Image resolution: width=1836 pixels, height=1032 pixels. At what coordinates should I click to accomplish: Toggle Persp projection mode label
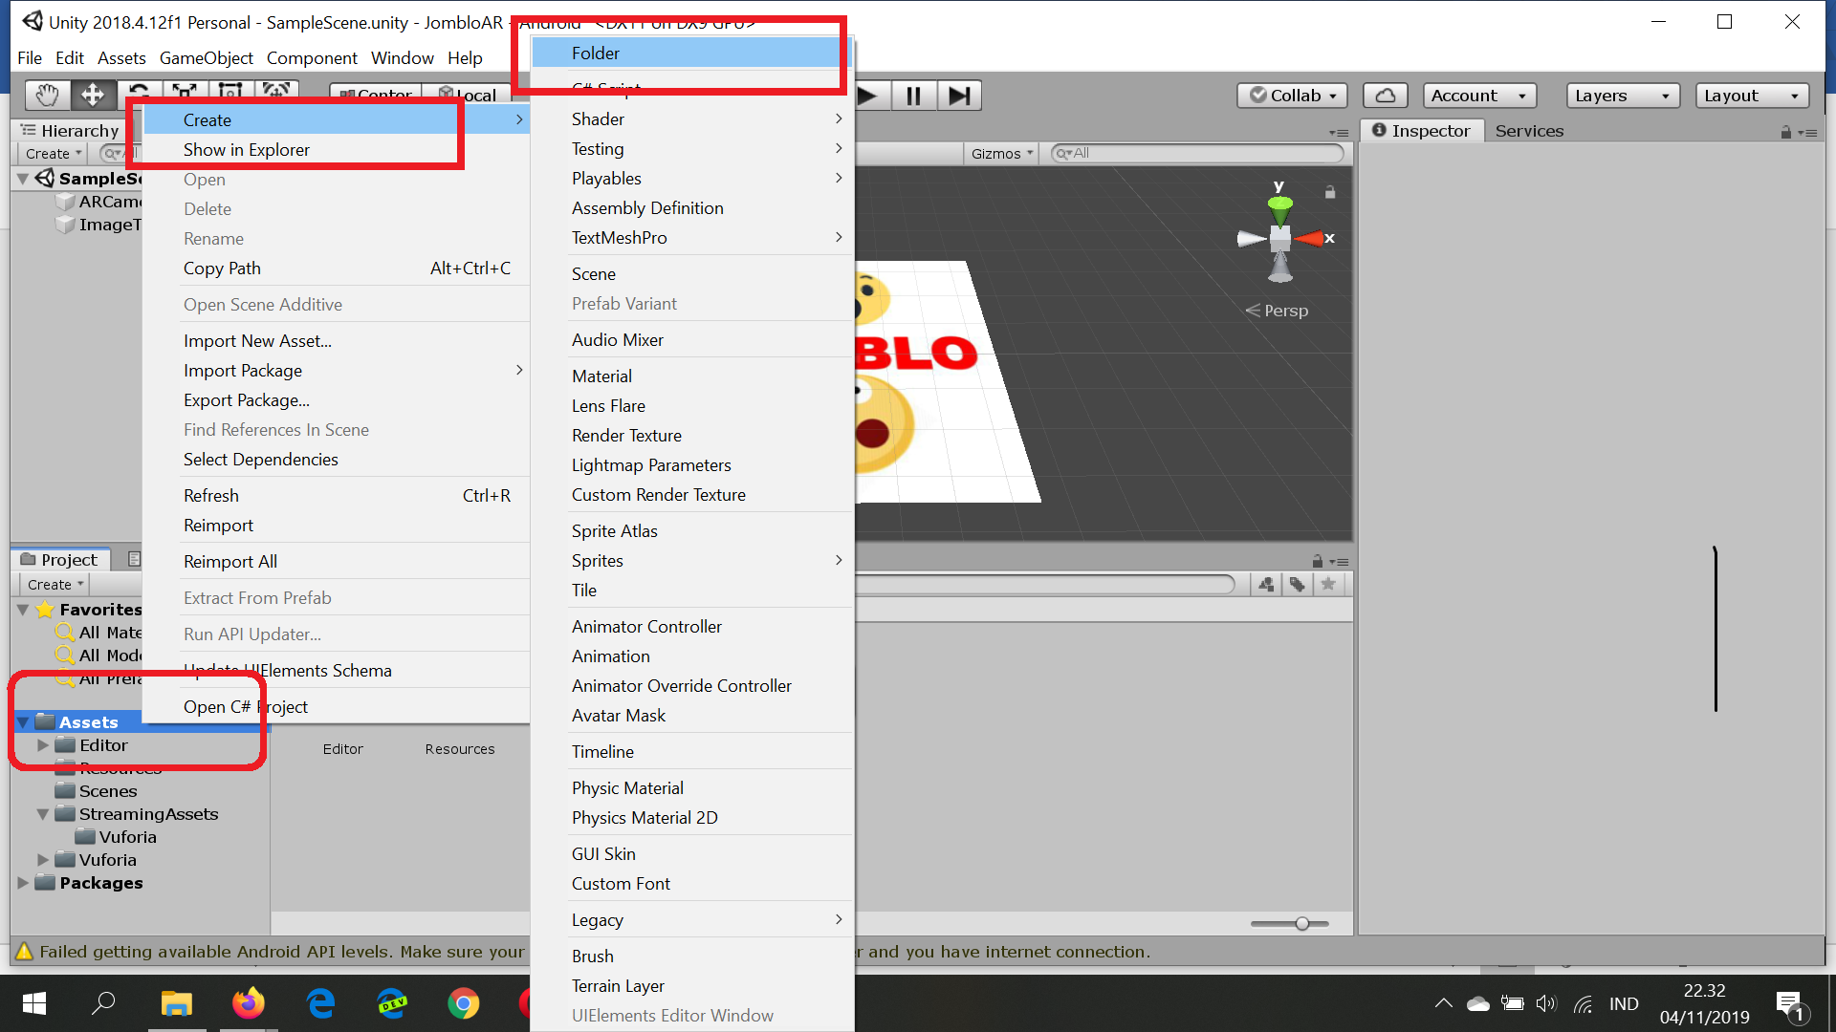click(x=1285, y=311)
